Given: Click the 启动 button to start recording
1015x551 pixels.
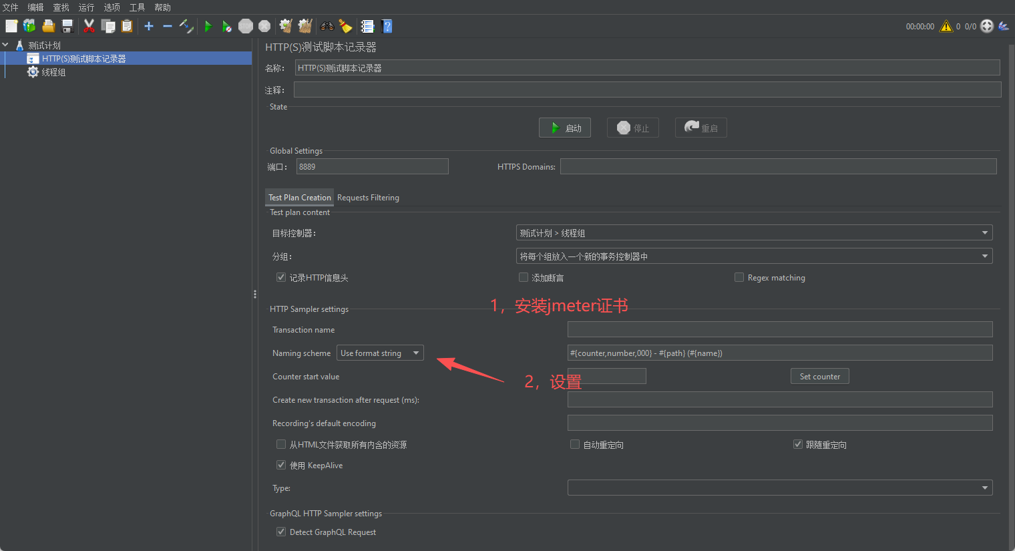Looking at the screenshot, I should tap(565, 128).
